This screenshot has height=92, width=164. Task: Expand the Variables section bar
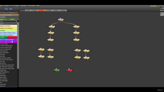pos(9,17)
